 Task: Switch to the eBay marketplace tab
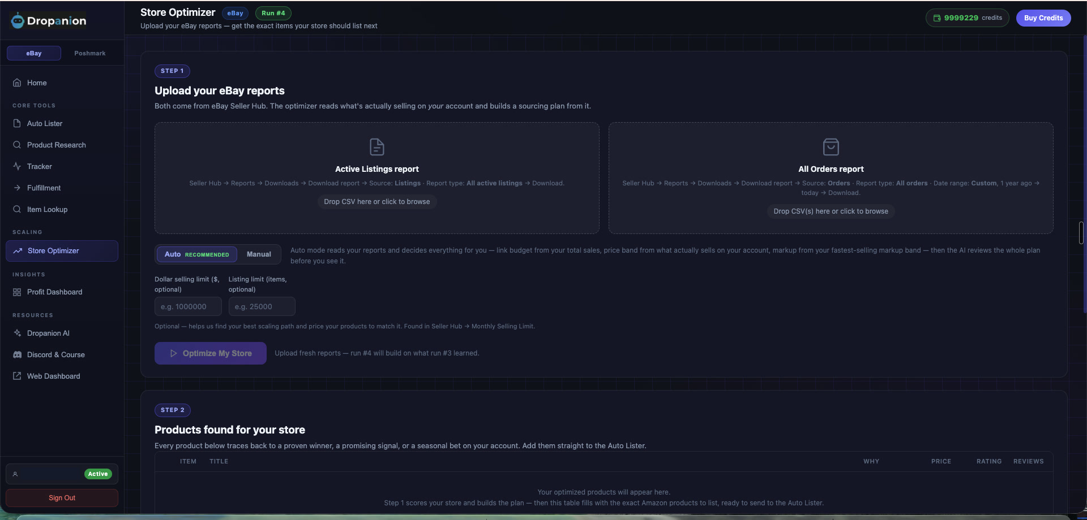[x=34, y=53]
